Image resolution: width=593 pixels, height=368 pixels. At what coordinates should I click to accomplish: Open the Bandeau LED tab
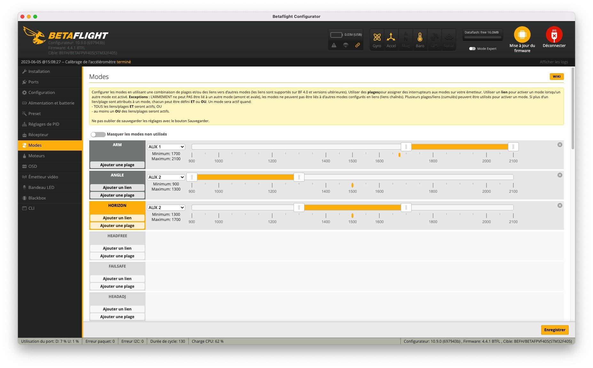pyautogui.click(x=50, y=187)
